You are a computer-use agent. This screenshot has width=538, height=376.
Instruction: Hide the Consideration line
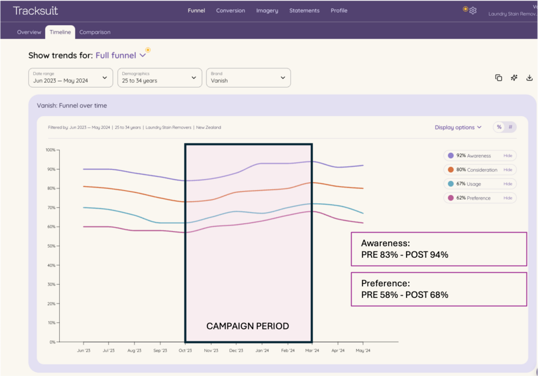tap(508, 170)
